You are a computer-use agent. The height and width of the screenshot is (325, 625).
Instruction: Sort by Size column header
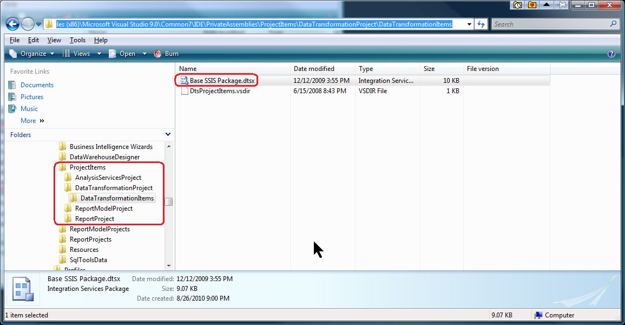(442, 69)
